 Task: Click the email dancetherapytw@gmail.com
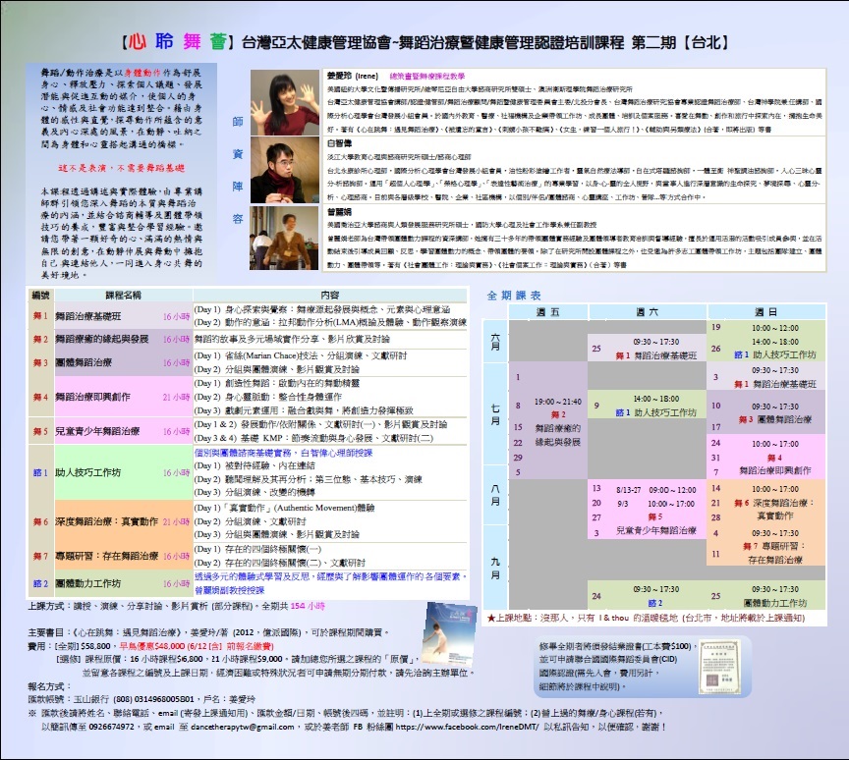242,727
